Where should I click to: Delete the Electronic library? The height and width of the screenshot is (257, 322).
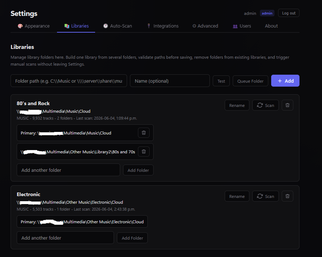point(287,196)
